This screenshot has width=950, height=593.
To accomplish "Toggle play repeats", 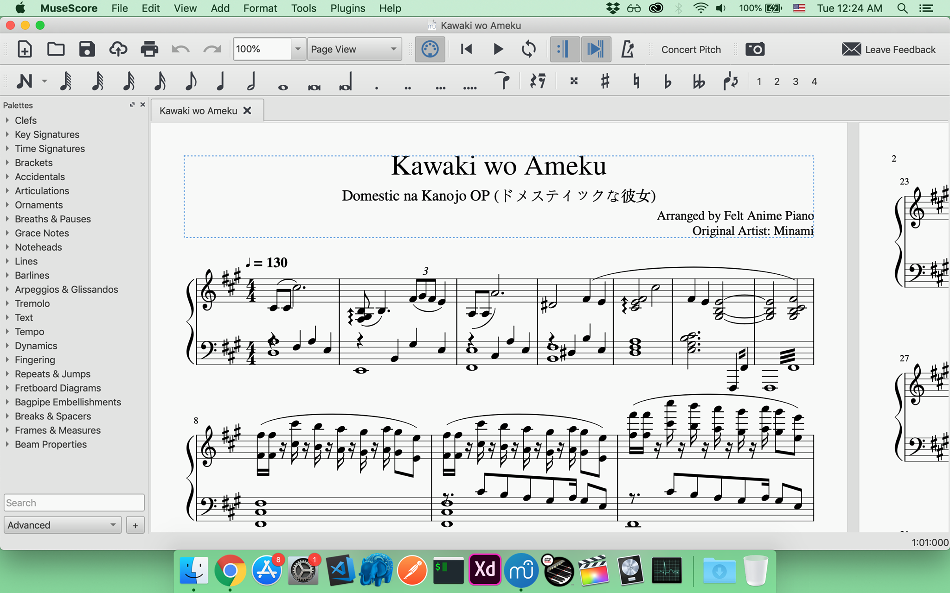I will [x=564, y=49].
